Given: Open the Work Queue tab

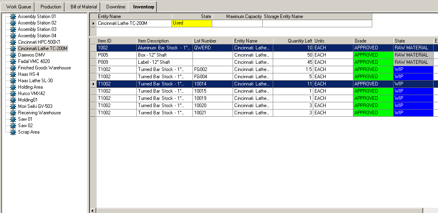Looking at the screenshot, I should [18, 7].
